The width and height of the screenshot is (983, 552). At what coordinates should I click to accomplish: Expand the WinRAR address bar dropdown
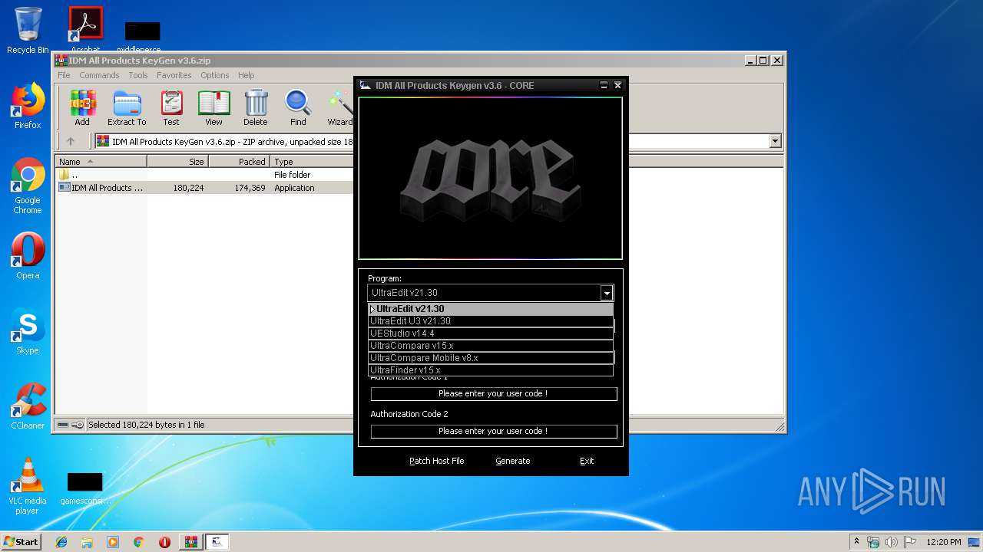point(775,141)
